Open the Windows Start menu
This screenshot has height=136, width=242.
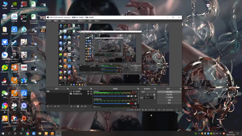(x=3, y=133)
